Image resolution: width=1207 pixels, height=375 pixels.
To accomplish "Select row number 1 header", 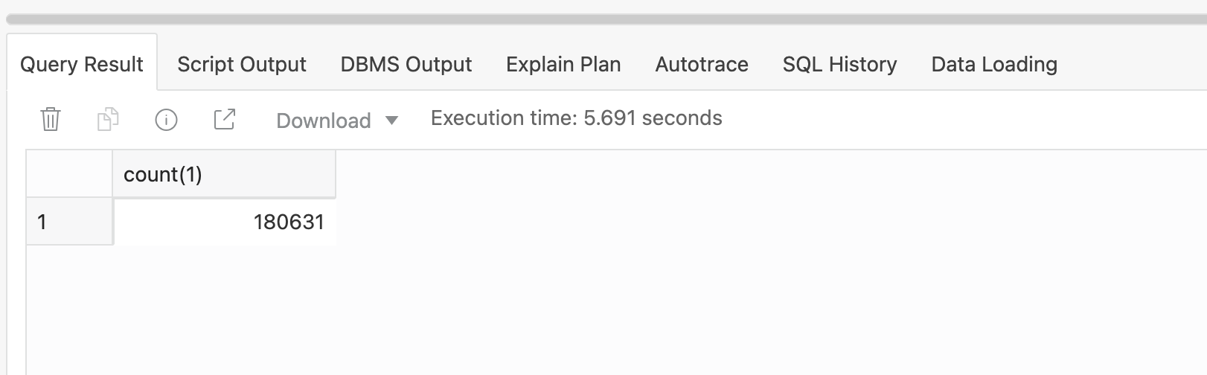I will click(x=69, y=222).
